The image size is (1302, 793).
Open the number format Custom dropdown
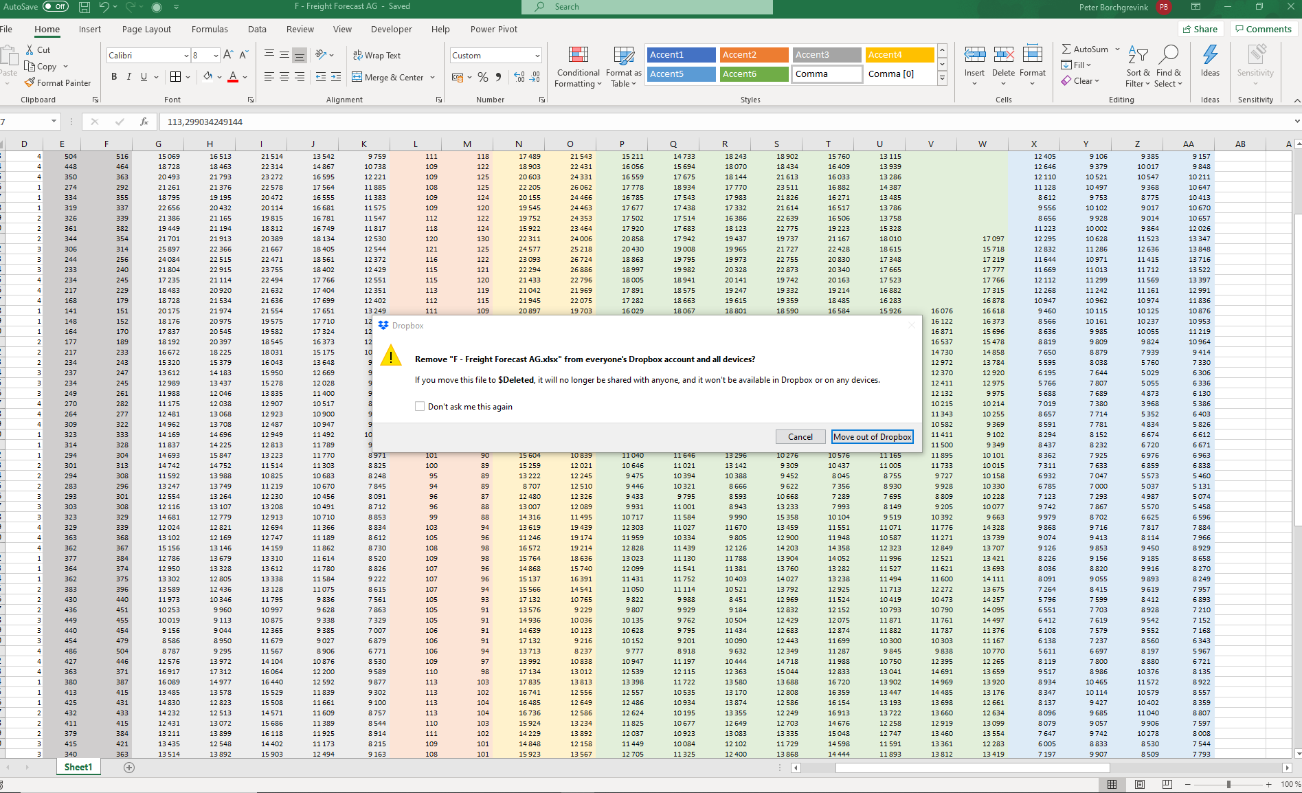537,56
